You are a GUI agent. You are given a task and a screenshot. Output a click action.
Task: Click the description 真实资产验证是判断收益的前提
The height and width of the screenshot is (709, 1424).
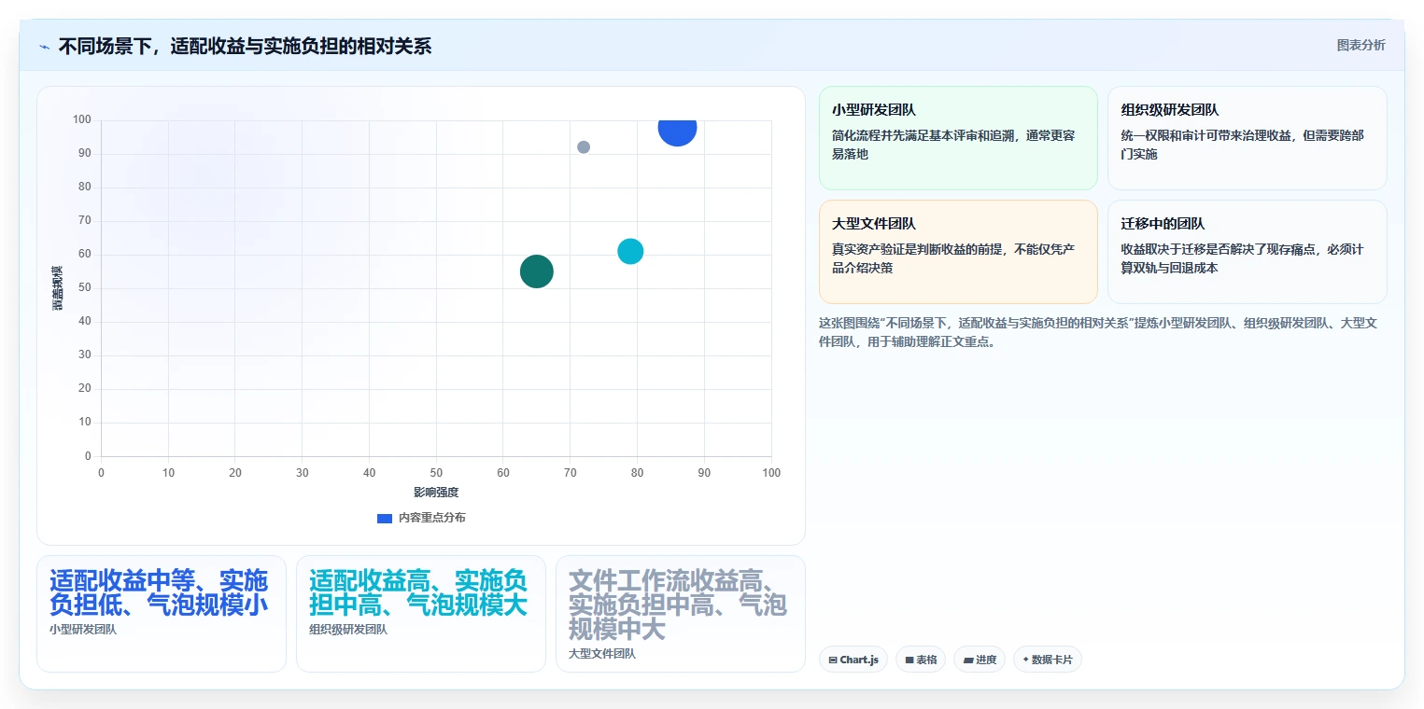click(953, 258)
